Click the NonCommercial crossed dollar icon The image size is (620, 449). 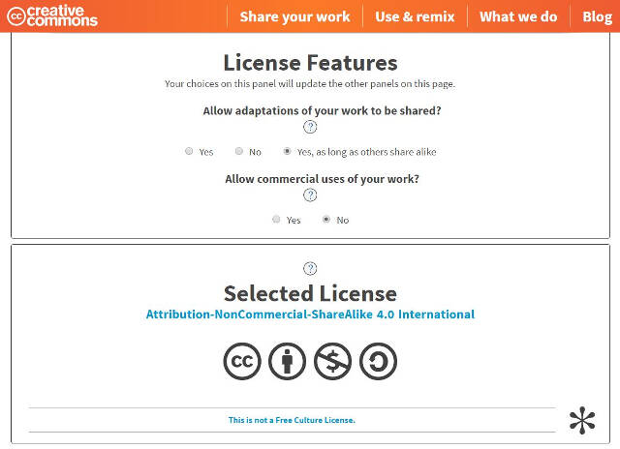tap(332, 361)
